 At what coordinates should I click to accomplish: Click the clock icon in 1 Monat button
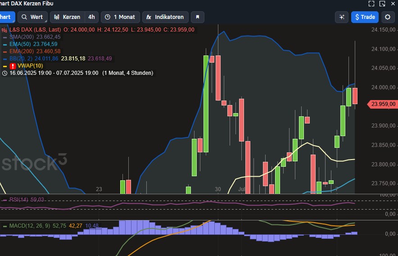(x=108, y=17)
